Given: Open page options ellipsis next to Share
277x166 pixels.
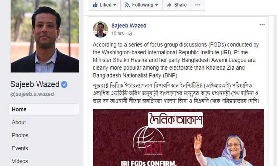Looking at the screenshot, I should (198, 5).
